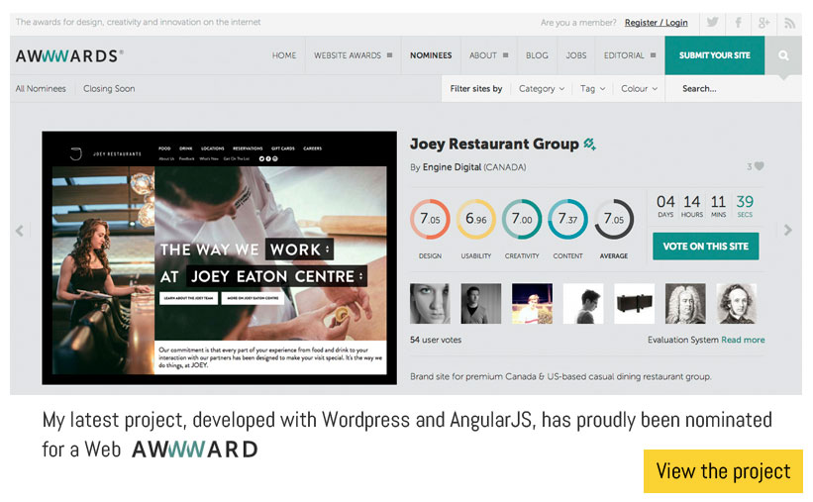Click the Content score 7.37 circle
This screenshot has height=502, width=813.
tap(567, 219)
